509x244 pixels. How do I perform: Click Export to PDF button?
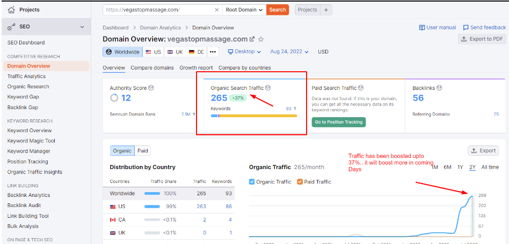(482, 39)
